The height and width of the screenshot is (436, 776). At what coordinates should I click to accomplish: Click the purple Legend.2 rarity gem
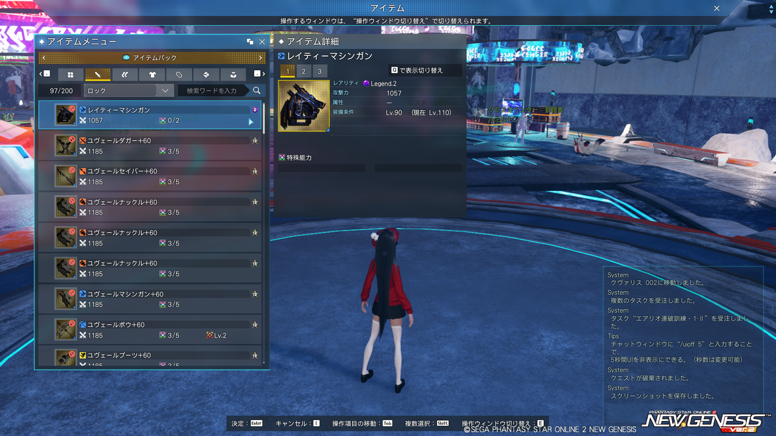point(366,84)
